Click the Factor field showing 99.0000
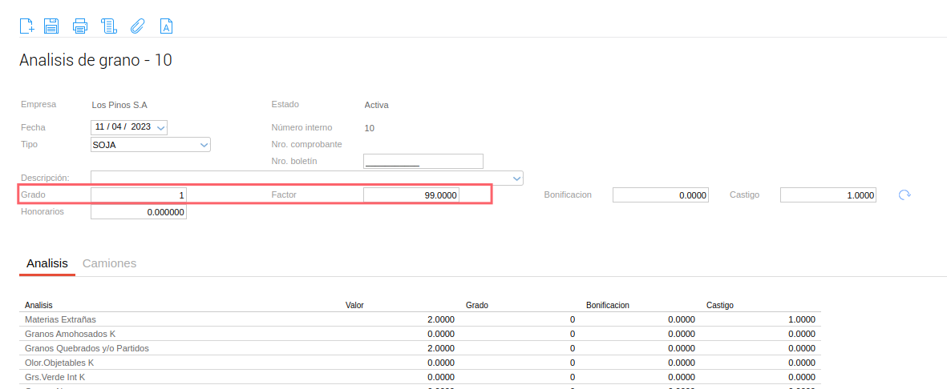This screenshot has height=389, width=947. pos(411,195)
